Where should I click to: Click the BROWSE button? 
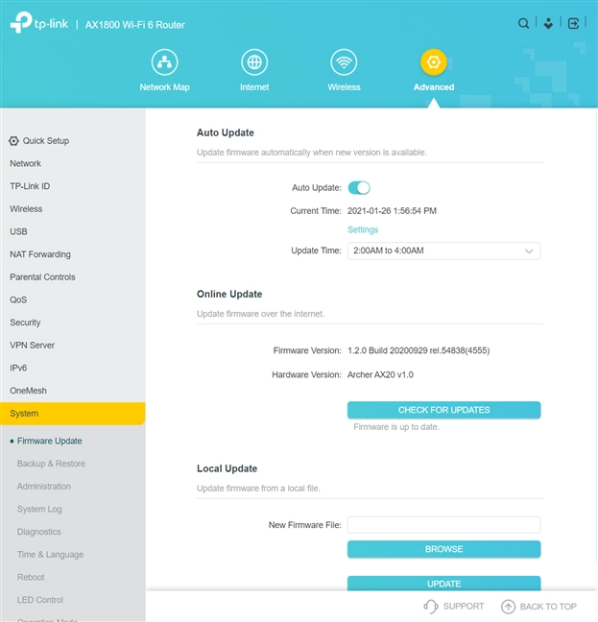443,549
